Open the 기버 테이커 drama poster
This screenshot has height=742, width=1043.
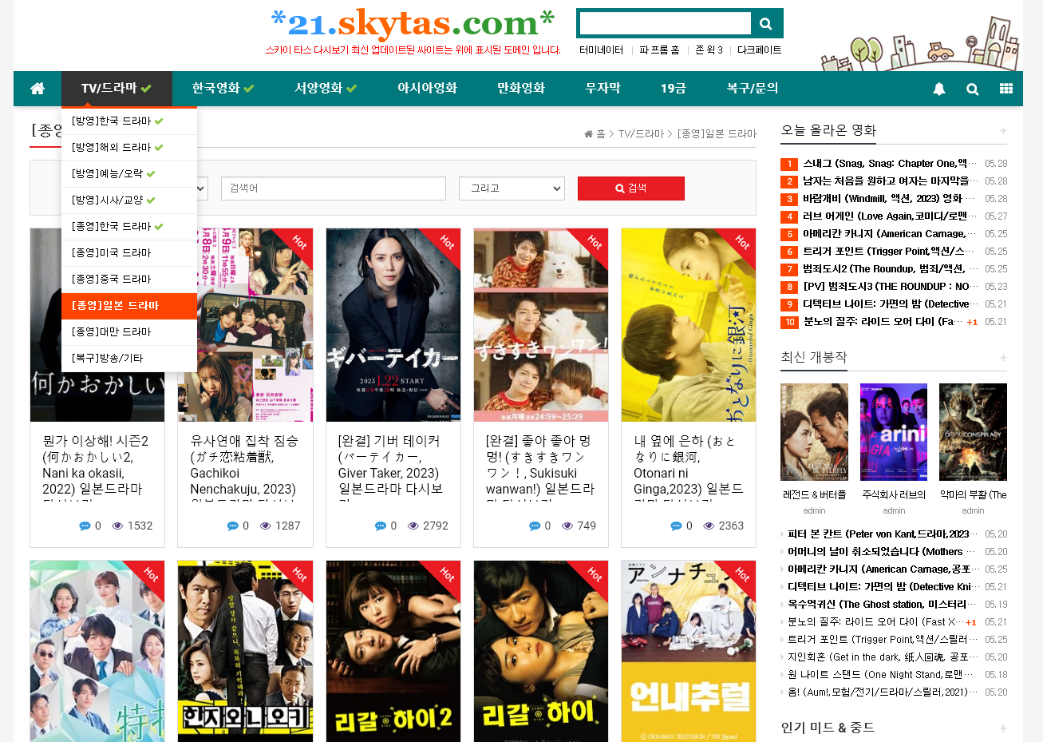coord(393,325)
